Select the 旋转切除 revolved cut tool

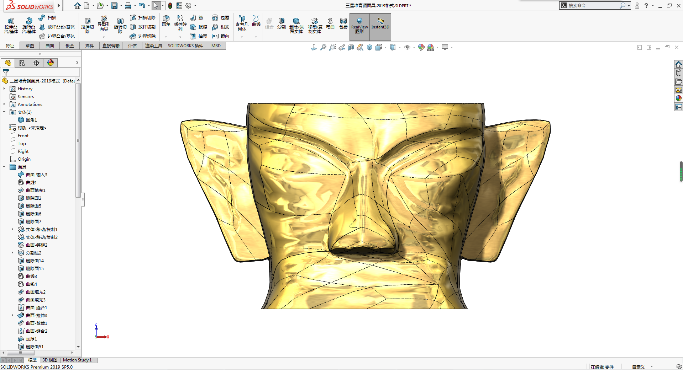[120, 26]
